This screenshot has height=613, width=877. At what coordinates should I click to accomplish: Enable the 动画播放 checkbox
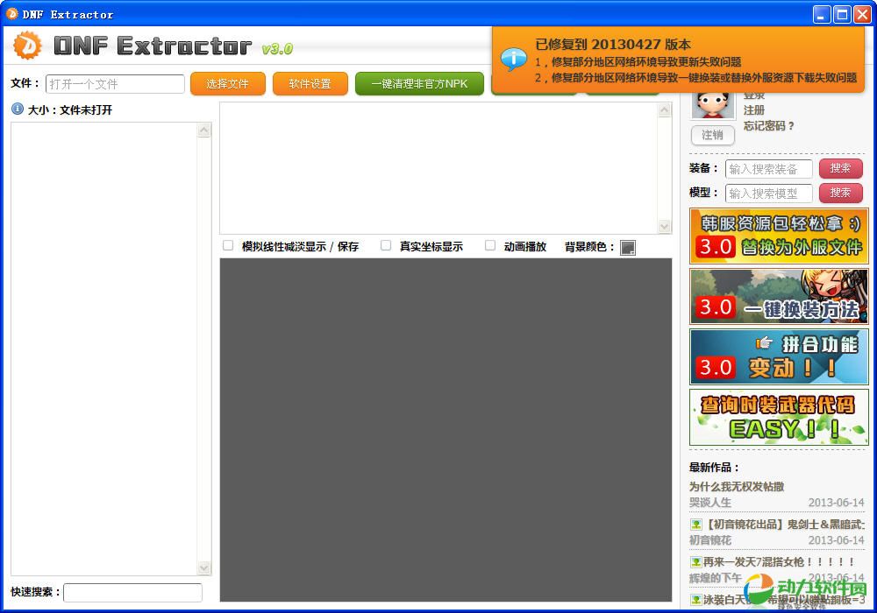pyautogui.click(x=490, y=246)
